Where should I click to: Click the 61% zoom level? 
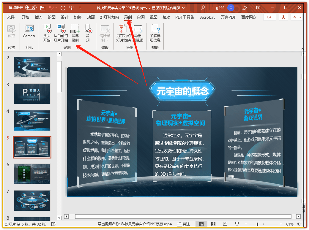point(290,224)
